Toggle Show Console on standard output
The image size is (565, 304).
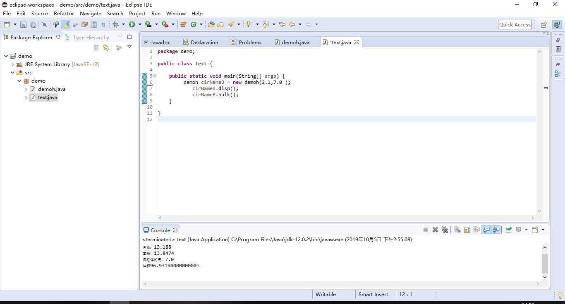click(x=486, y=230)
